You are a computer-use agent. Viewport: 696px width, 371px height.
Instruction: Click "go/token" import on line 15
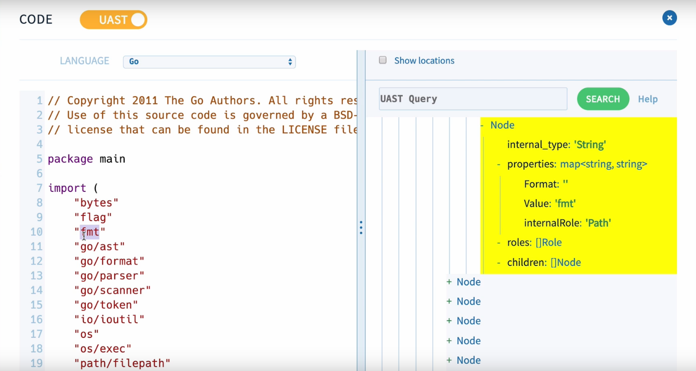[x=106, y=305]
